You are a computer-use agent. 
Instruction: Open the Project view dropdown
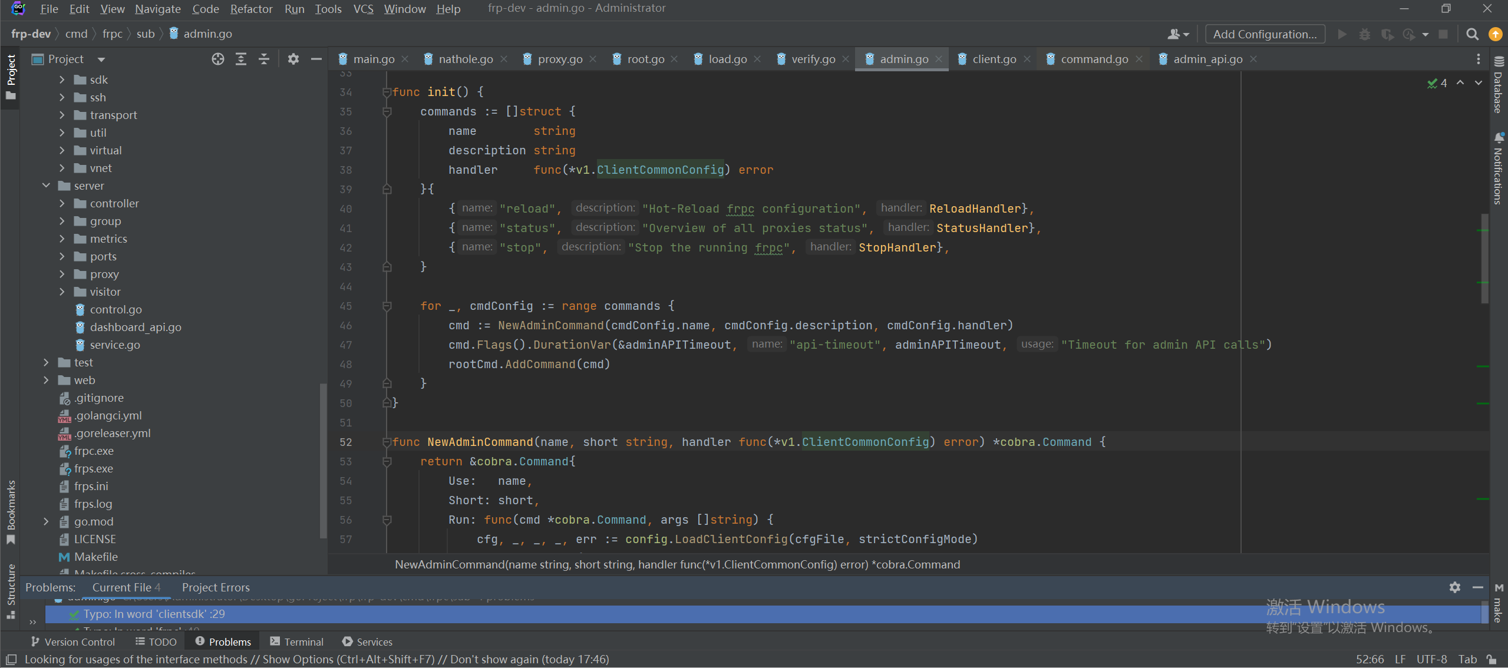point(101,59)
